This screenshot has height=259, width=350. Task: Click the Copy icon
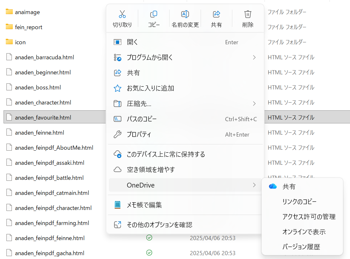click(154, 14)
